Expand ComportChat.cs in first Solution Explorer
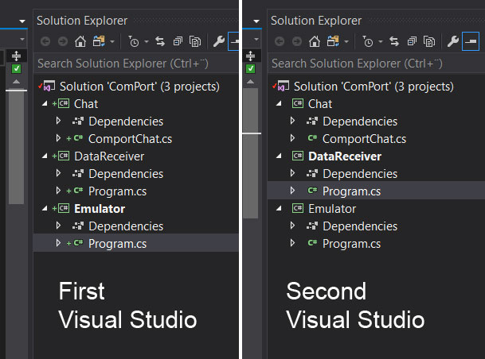The width and height of the screenshot is (485, 359). 58,138
